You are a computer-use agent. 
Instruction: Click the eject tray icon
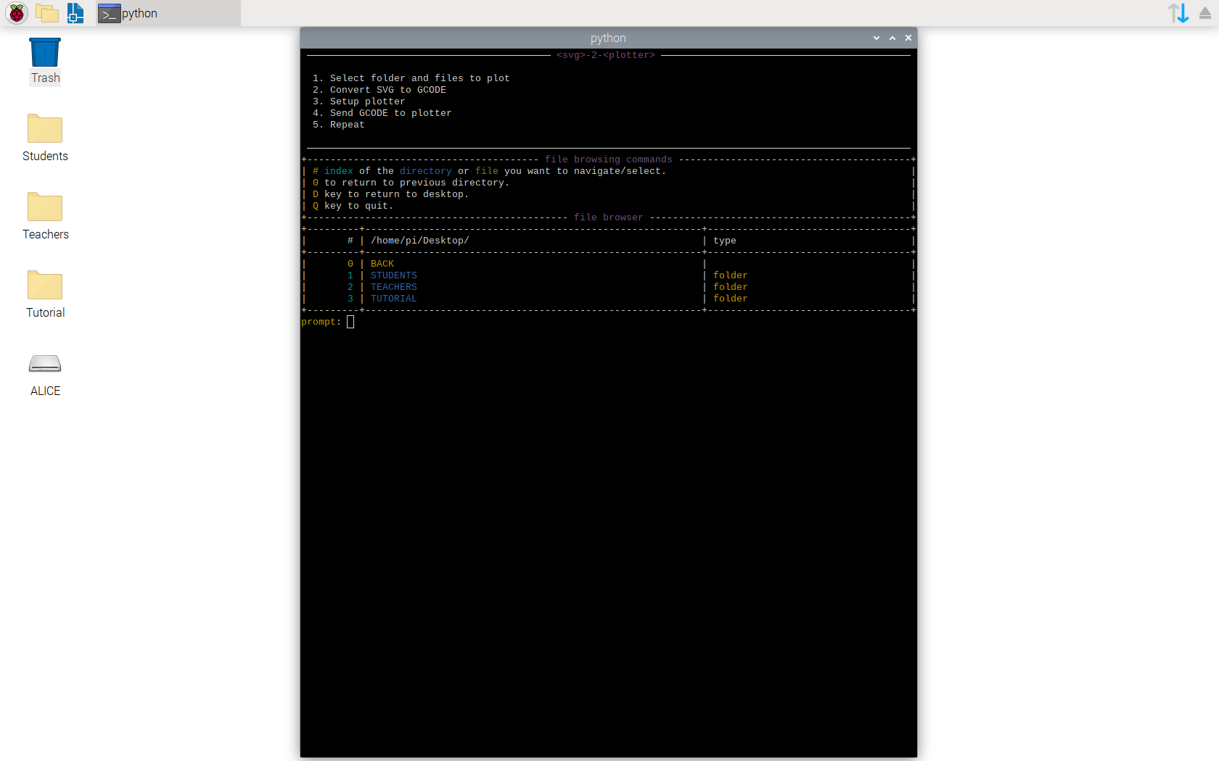pos(1205,13)
